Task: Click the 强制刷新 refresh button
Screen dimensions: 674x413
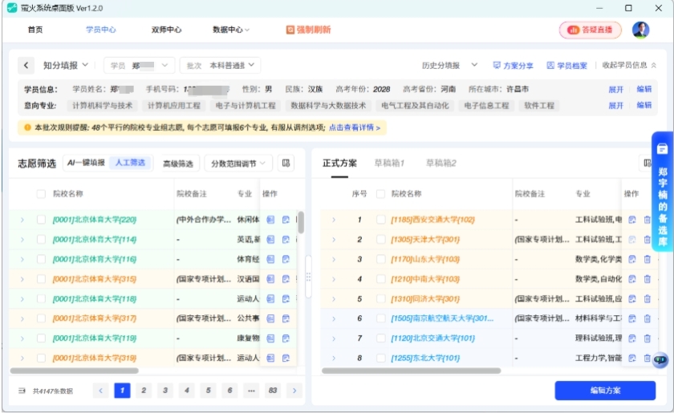Action: [x=309, y=30]
